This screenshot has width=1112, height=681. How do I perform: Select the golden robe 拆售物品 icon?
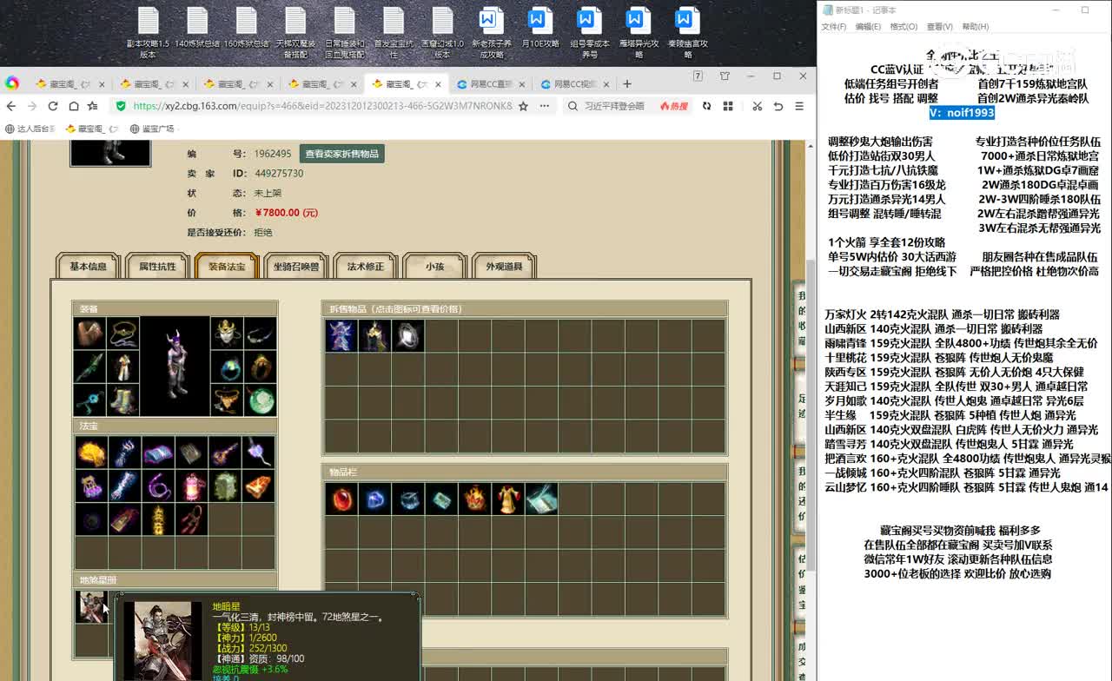(374, 335)
